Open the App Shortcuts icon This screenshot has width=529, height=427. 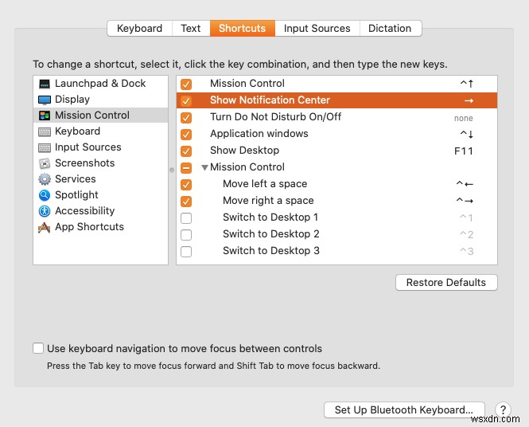pyautogui.click(x=45, y=227)
